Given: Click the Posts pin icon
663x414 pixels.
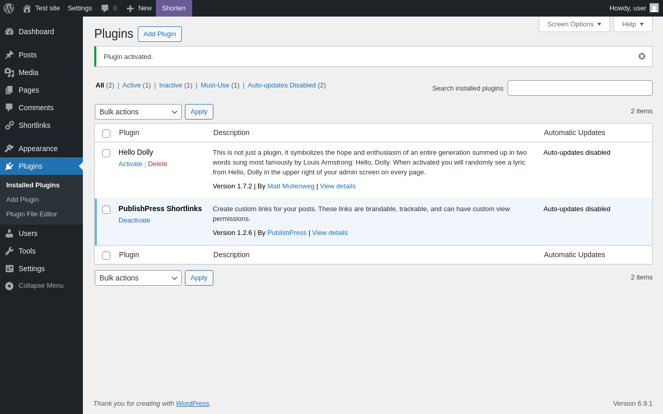Looking at the screenshot, I should pos(9,55).
